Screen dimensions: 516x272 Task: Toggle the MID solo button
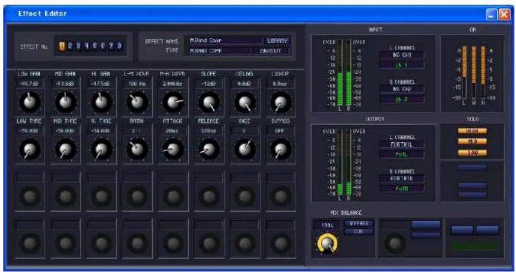[472, 142]
